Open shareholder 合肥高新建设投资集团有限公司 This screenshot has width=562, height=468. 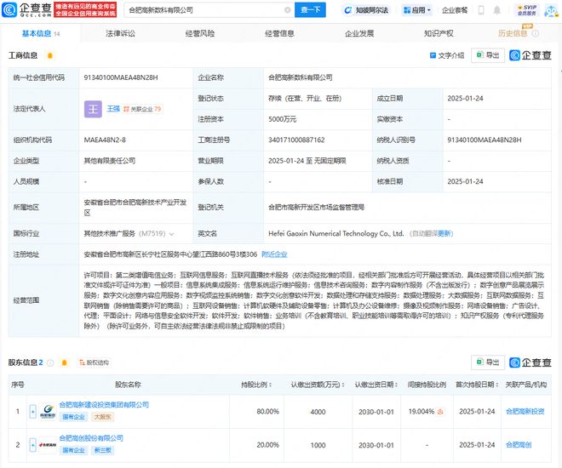point(104,405)
